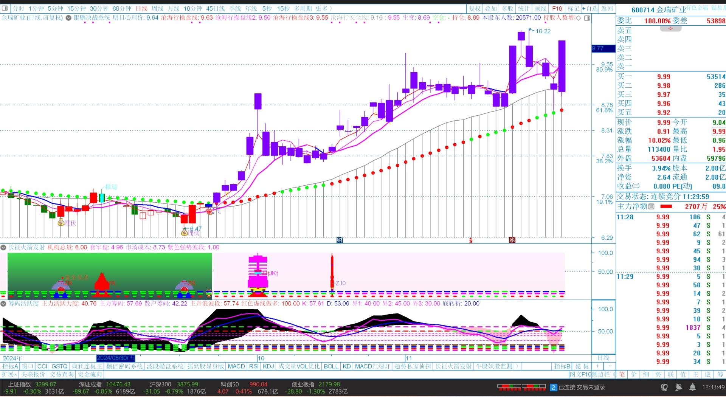The image size is (726, 397).
Task: Switch to the CCI indicator
Action: click(x=42, y=366)
